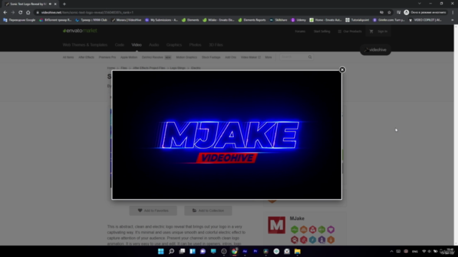Expand the More submenu

point(268,57)
